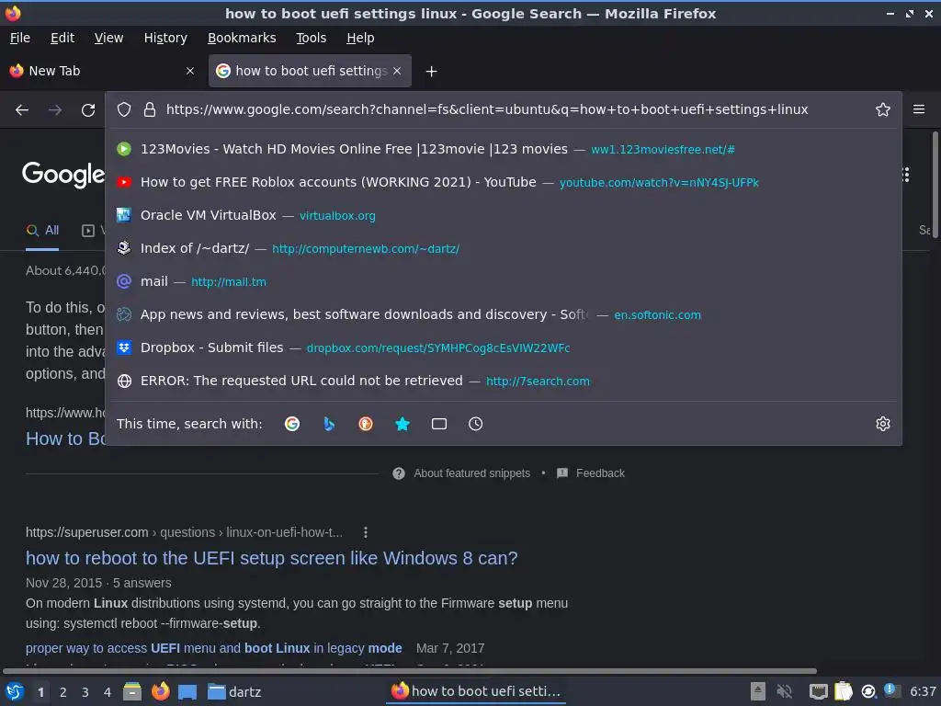Open removable media tray icon
941x706 pixels.
758,691
